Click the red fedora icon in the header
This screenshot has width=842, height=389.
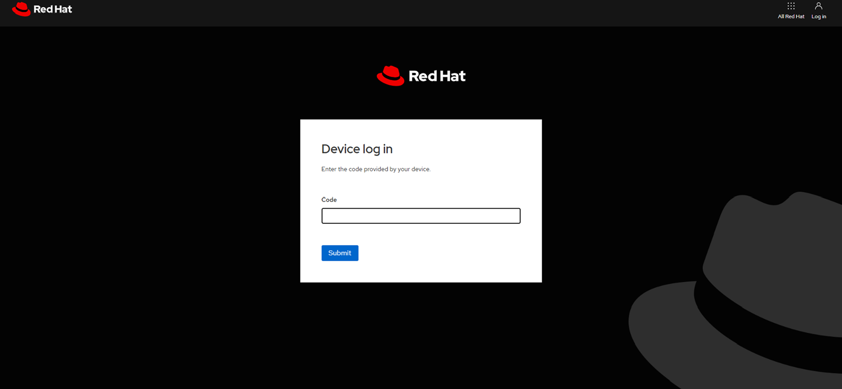click(21, 9)
